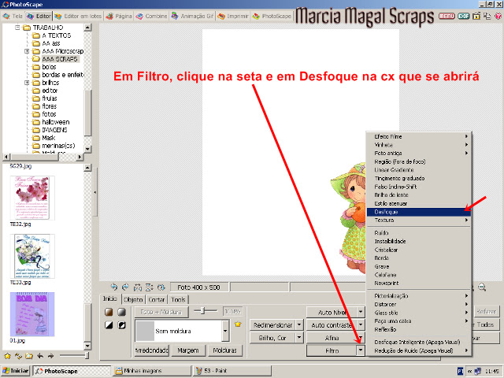
Task: Open Efeito filme submenu
Action: [x=419, y=136]
